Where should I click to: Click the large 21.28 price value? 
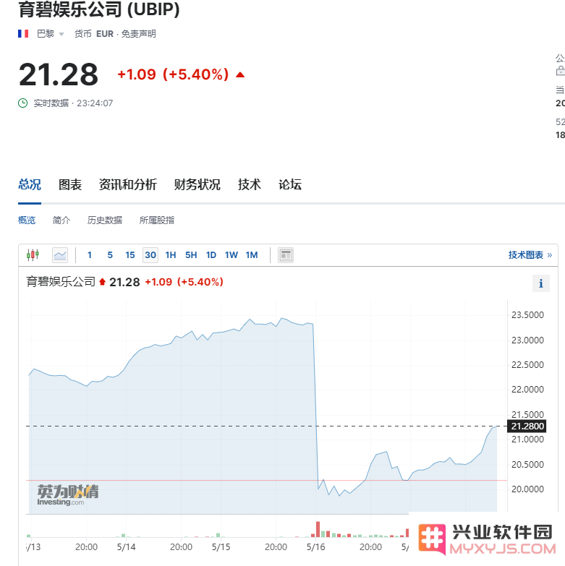(x=59, y=74)
